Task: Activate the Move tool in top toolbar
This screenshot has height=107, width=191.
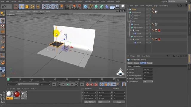Action: [x=21, y=7]
